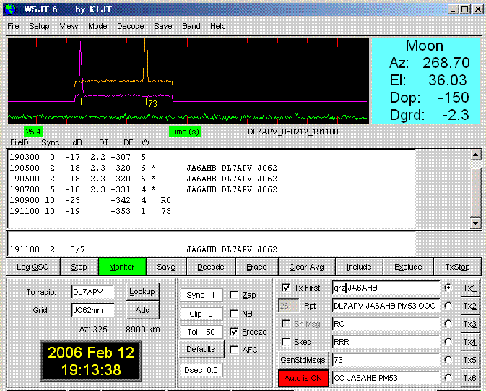Click Lookup next to the callsign
The width and height of the screenshot is (486, 391).
[x=143, y=291]
